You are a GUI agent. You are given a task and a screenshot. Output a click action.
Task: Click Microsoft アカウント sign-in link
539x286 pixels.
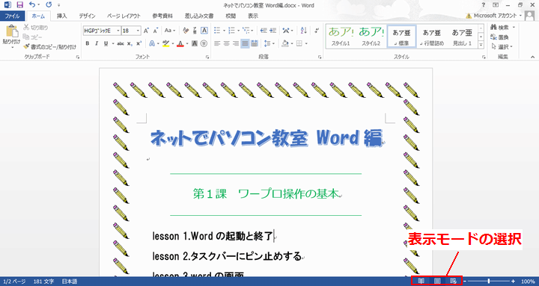coord(495,16)
